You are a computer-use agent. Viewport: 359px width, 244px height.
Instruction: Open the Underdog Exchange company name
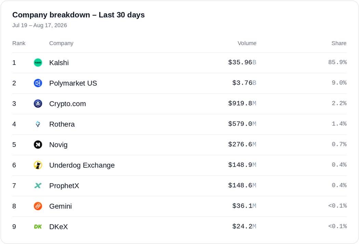(82, 165)
